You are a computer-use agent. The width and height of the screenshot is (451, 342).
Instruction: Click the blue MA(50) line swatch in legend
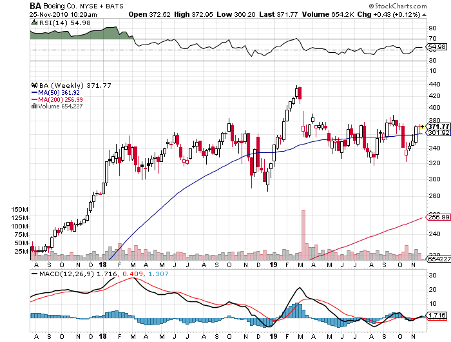coord(34,93)
